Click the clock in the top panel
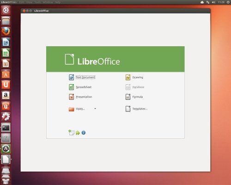Screen dimensions: 231x185 click(221, 2)
